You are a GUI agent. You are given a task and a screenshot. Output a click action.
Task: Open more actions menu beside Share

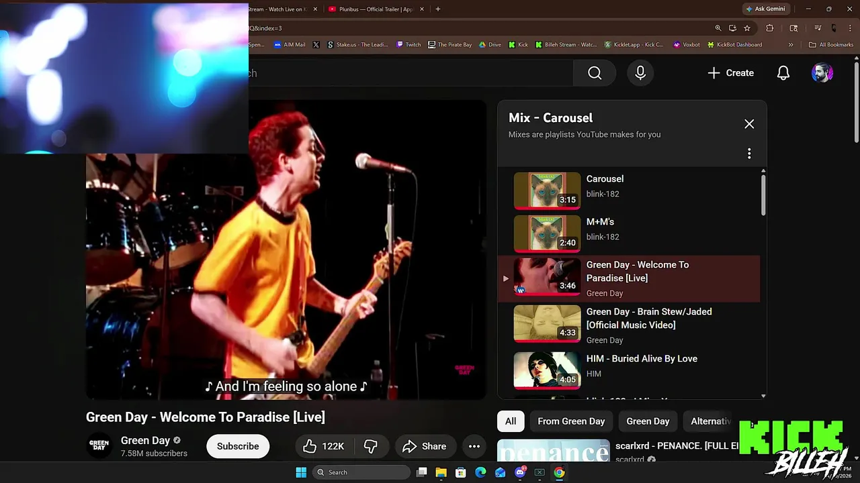coord(474,446)
